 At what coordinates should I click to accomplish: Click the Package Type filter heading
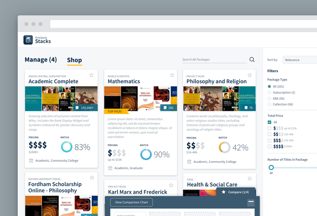(277, 80)
